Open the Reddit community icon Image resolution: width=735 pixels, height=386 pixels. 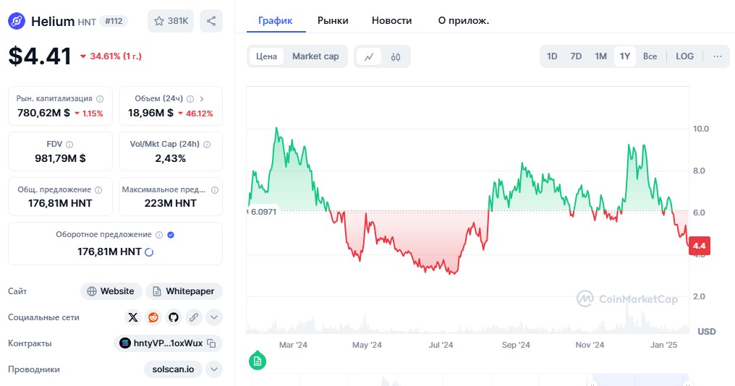pyautogui.click(x=153, y=317)
